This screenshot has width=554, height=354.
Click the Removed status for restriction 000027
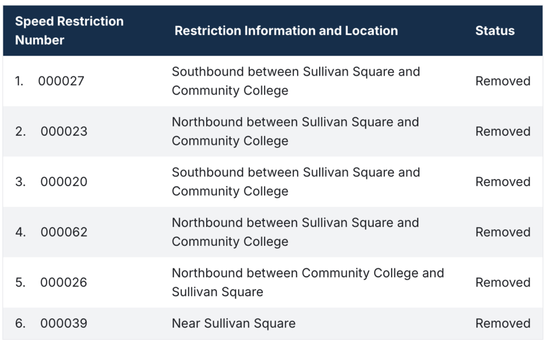point(503,81)
